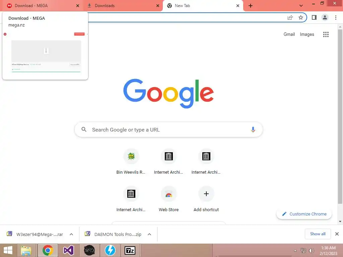
Task: Click the page vertical scrollbar
Action: [x=340, y=117]
